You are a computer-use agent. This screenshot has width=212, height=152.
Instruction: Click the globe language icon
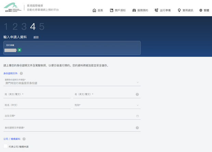(x=201, y=10)
